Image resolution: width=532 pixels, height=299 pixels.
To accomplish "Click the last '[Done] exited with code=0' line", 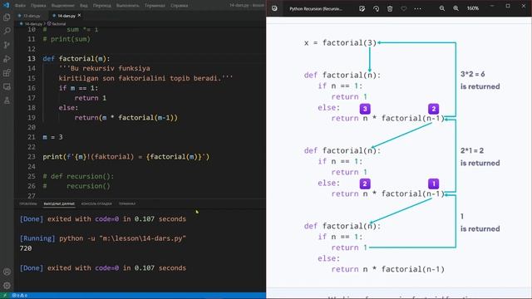I will click(x=103, y=268).
